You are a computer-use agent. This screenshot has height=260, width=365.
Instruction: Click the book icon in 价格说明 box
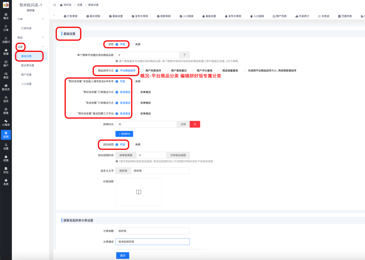[139, 192]
